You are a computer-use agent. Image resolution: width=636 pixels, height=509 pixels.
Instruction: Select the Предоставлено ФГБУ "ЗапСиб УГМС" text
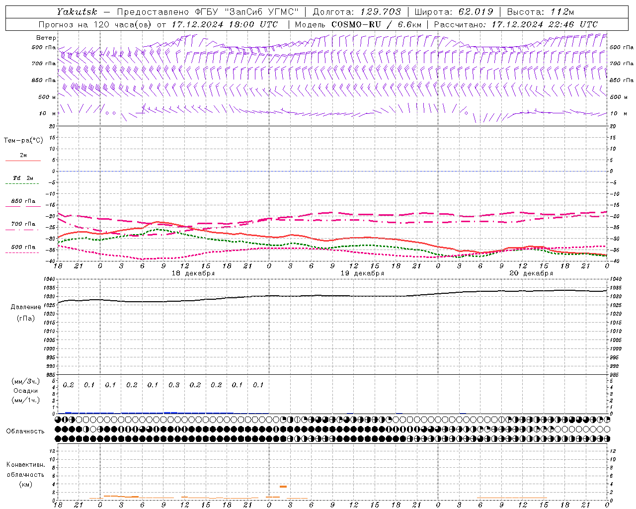208,12
